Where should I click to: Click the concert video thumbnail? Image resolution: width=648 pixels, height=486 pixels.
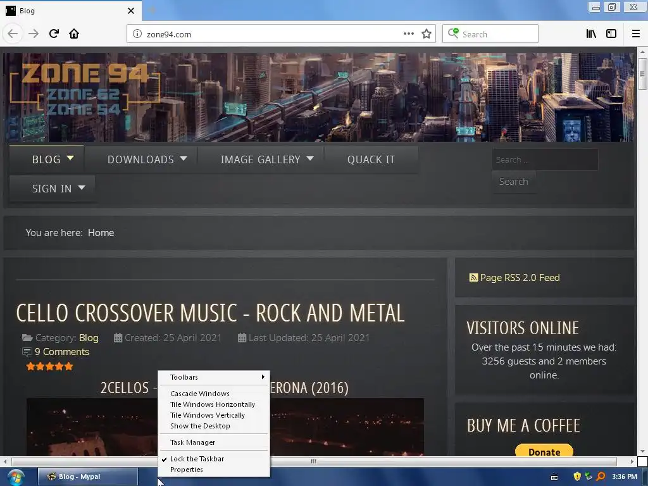pyautogui.click(x=225, y=427)
